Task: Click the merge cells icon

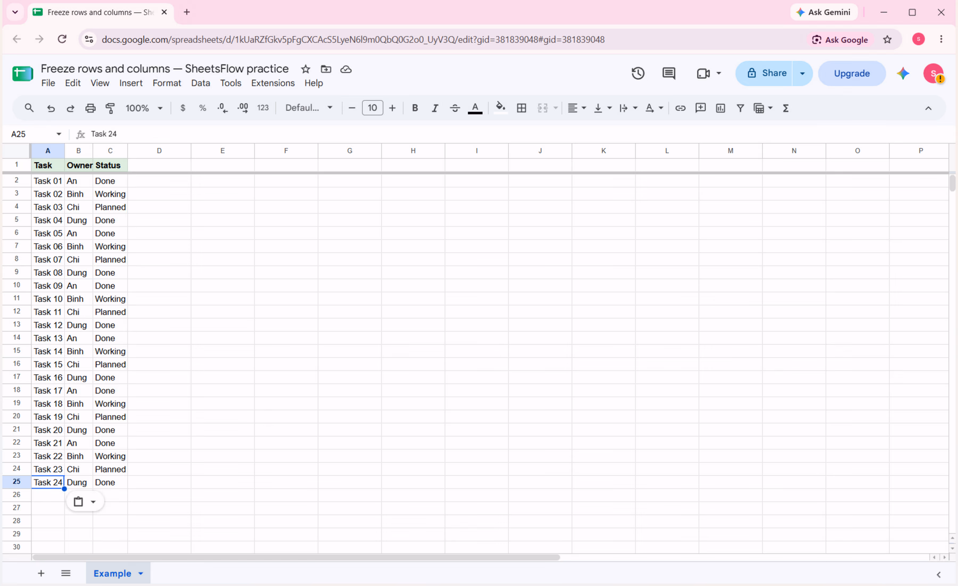Action: (542, 108)
